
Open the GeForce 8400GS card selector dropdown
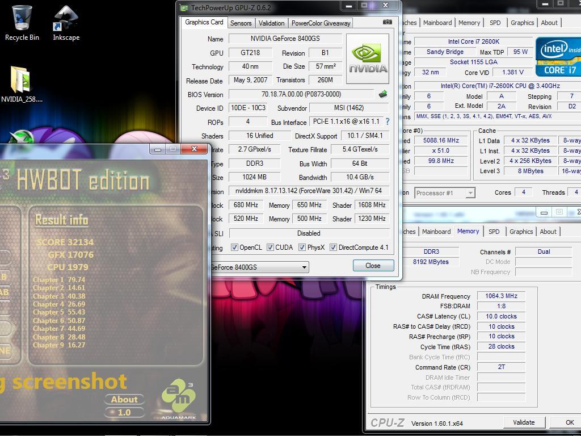pyautogui.click(x=260, y=267)
